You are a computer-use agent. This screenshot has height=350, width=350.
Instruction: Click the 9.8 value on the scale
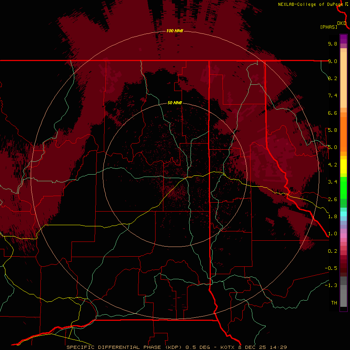tap(332, 44)
